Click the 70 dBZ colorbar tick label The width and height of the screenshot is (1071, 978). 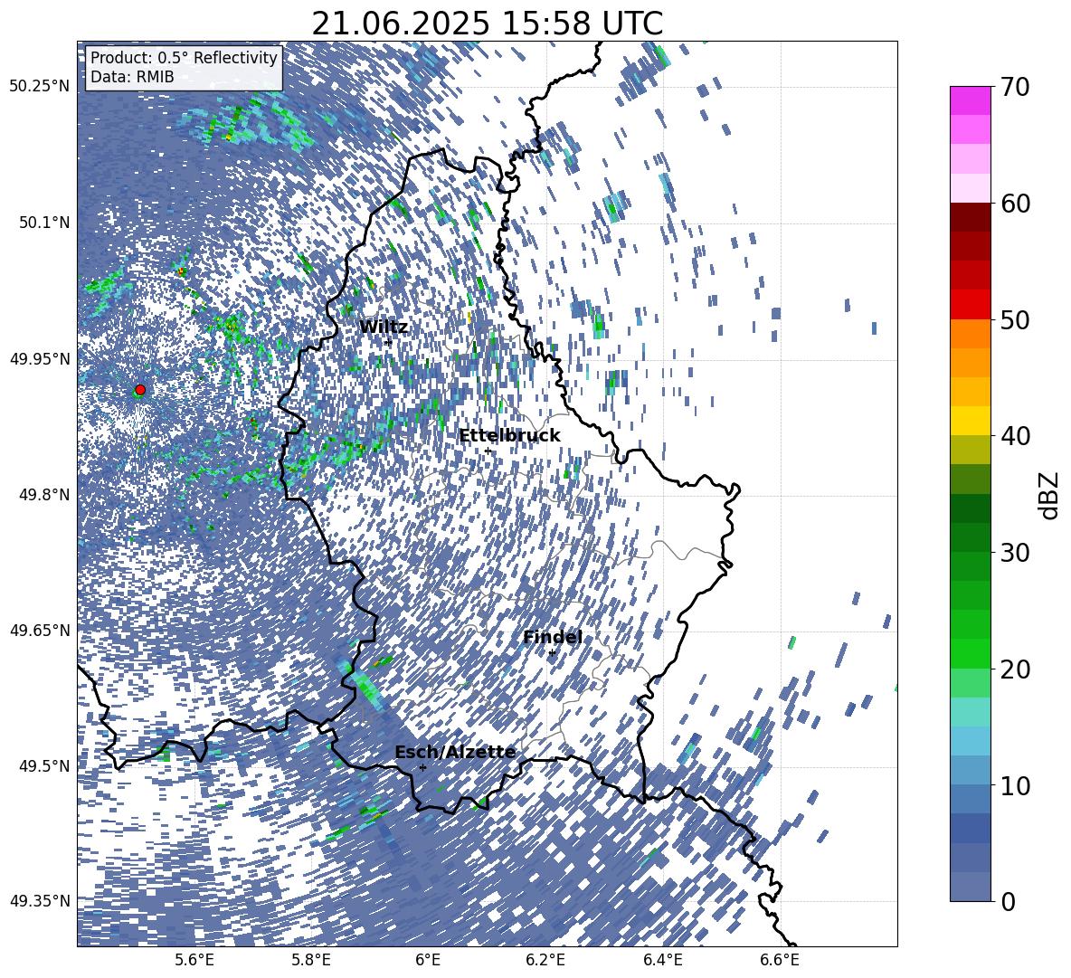(x=1016, y=87)
